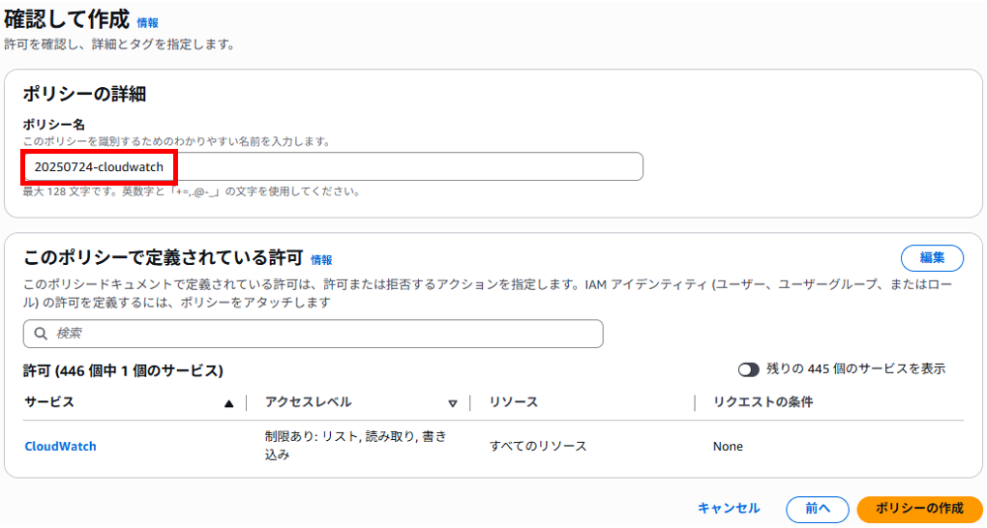987x528 pixels.
Task: Select the 制限あり access level cell
Action: (x=356, y=446)
